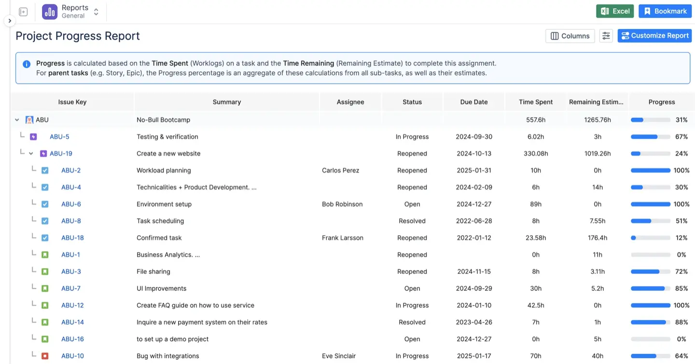Collapse the ABU project row
Image resolution: width=695 pixels, height=364 pixels.
[17, 120]
